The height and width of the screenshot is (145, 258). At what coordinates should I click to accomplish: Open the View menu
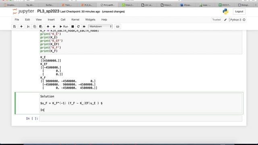pos(39,20)
